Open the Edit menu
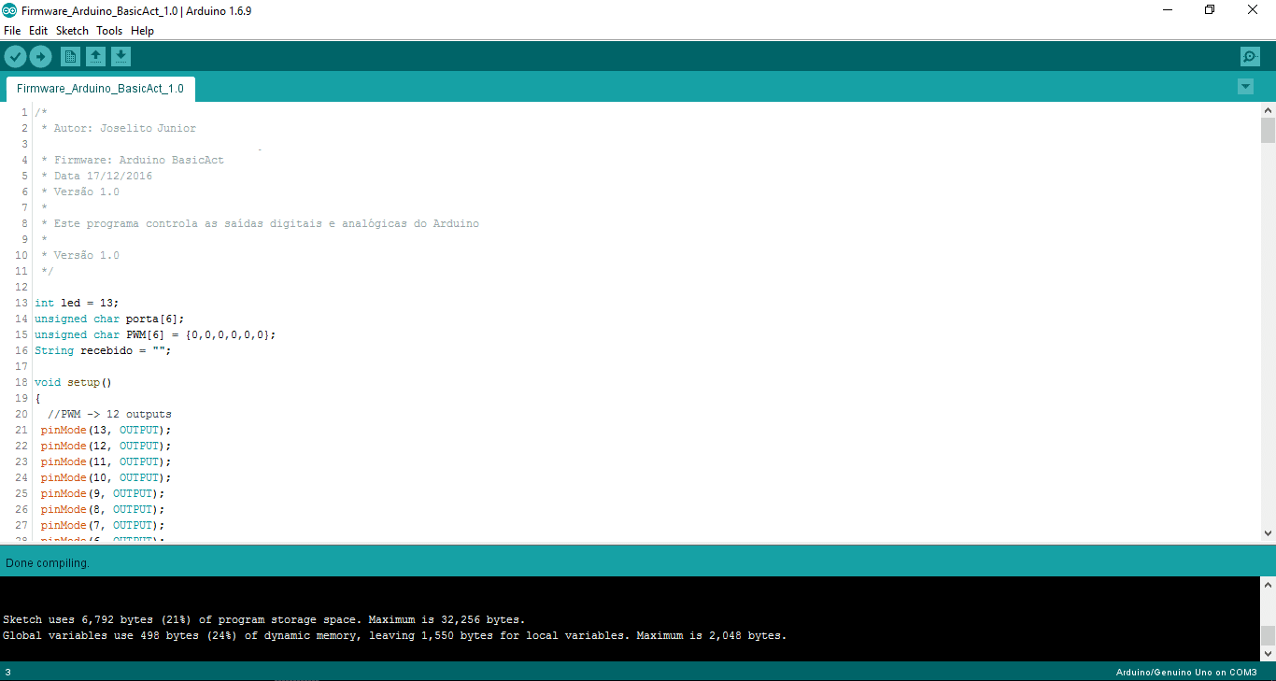The width and height of the screenshot is (1276, 681). tap(38, 31)
